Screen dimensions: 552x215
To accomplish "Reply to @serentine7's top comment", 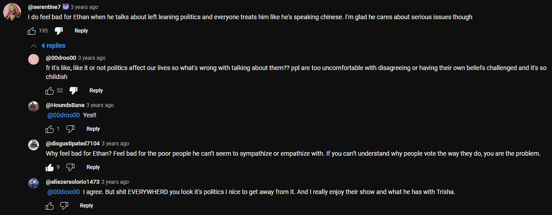I will (81, 31).
